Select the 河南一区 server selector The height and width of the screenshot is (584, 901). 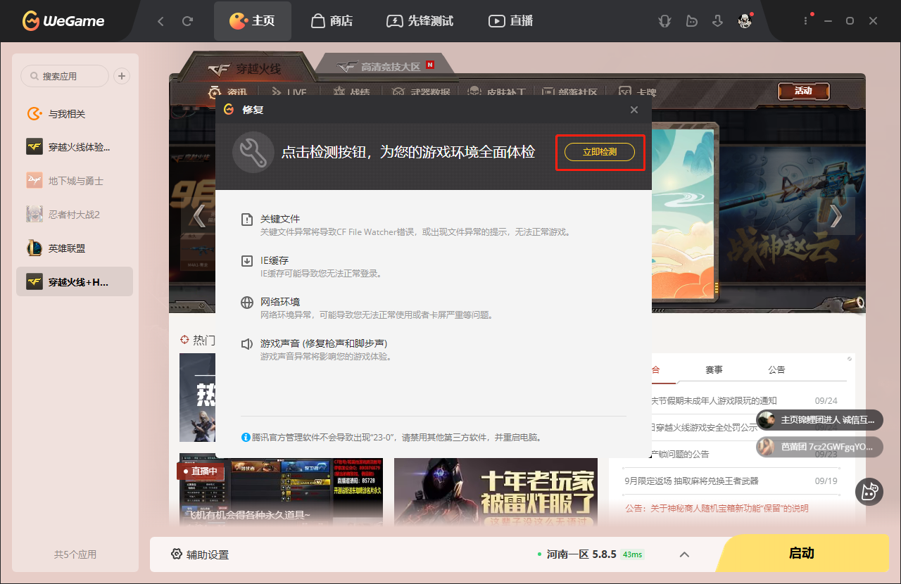coord(590,554)
